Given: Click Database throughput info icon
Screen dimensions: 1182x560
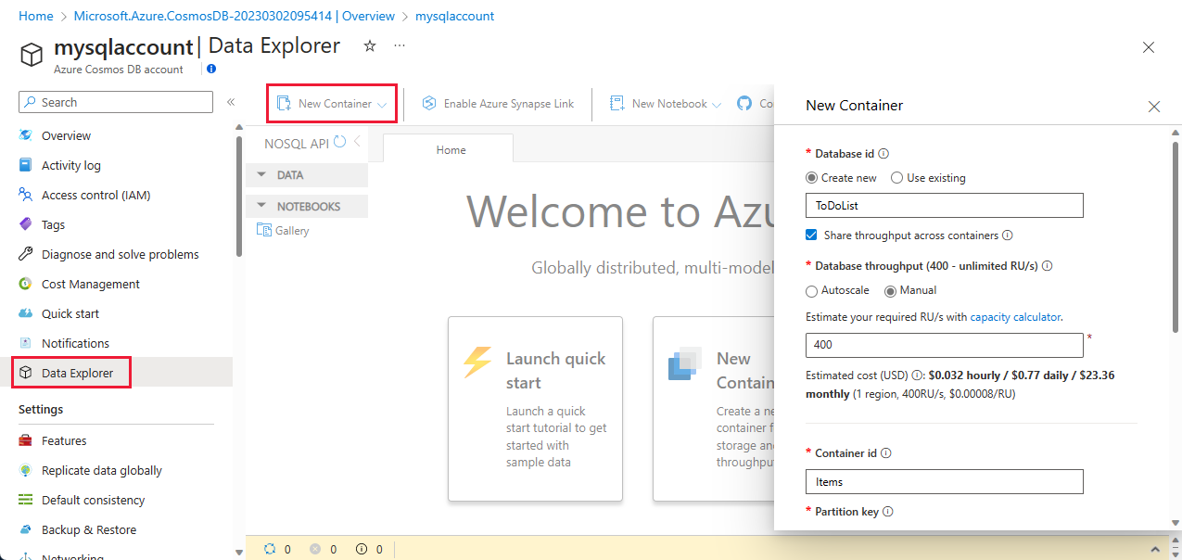Looking at the screenshot, I should (1047, 266).
